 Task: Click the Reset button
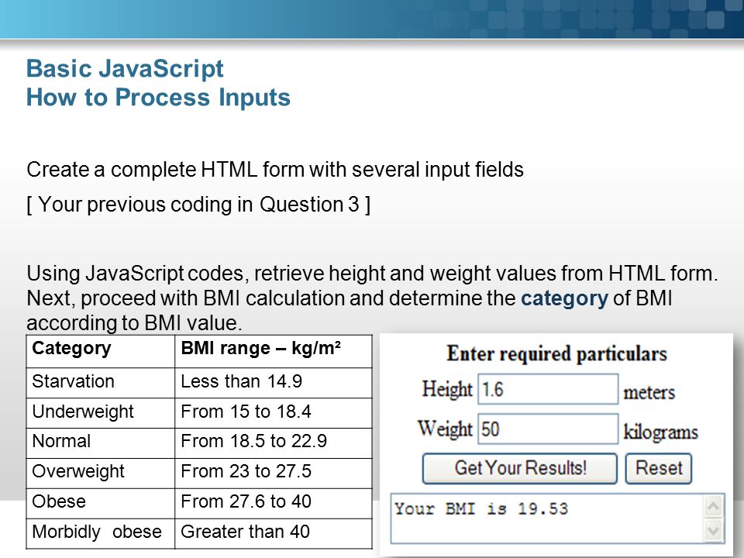(658, 468)
